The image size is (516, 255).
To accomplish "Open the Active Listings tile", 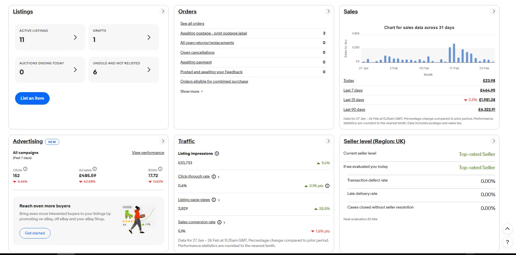I will point(50,37).
